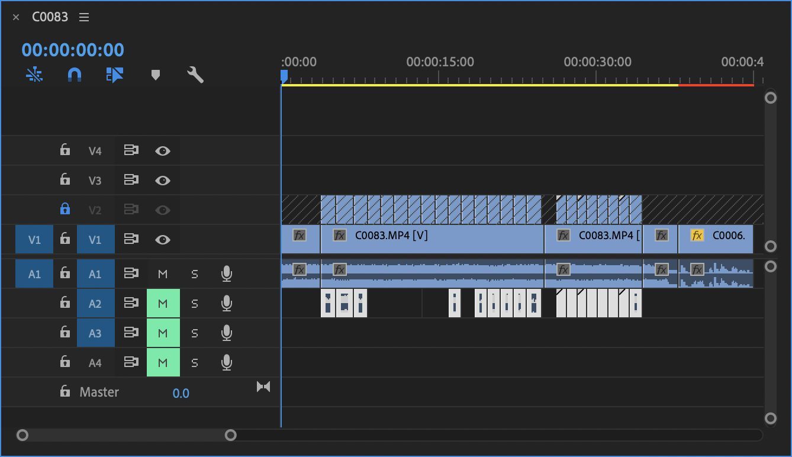The image size is (792, 457).
Task: Unmute the A2 audio track
Action: coord(163,304)
